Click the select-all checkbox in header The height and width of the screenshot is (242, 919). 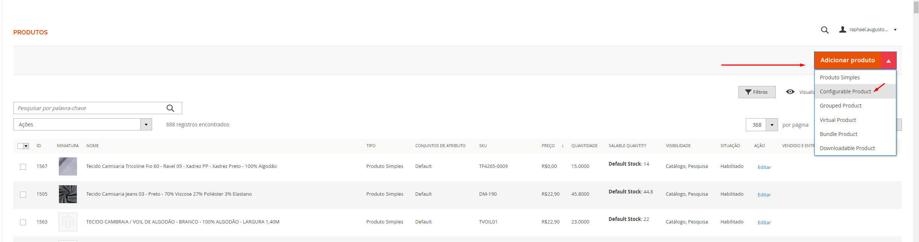click(x=20, y=146)
